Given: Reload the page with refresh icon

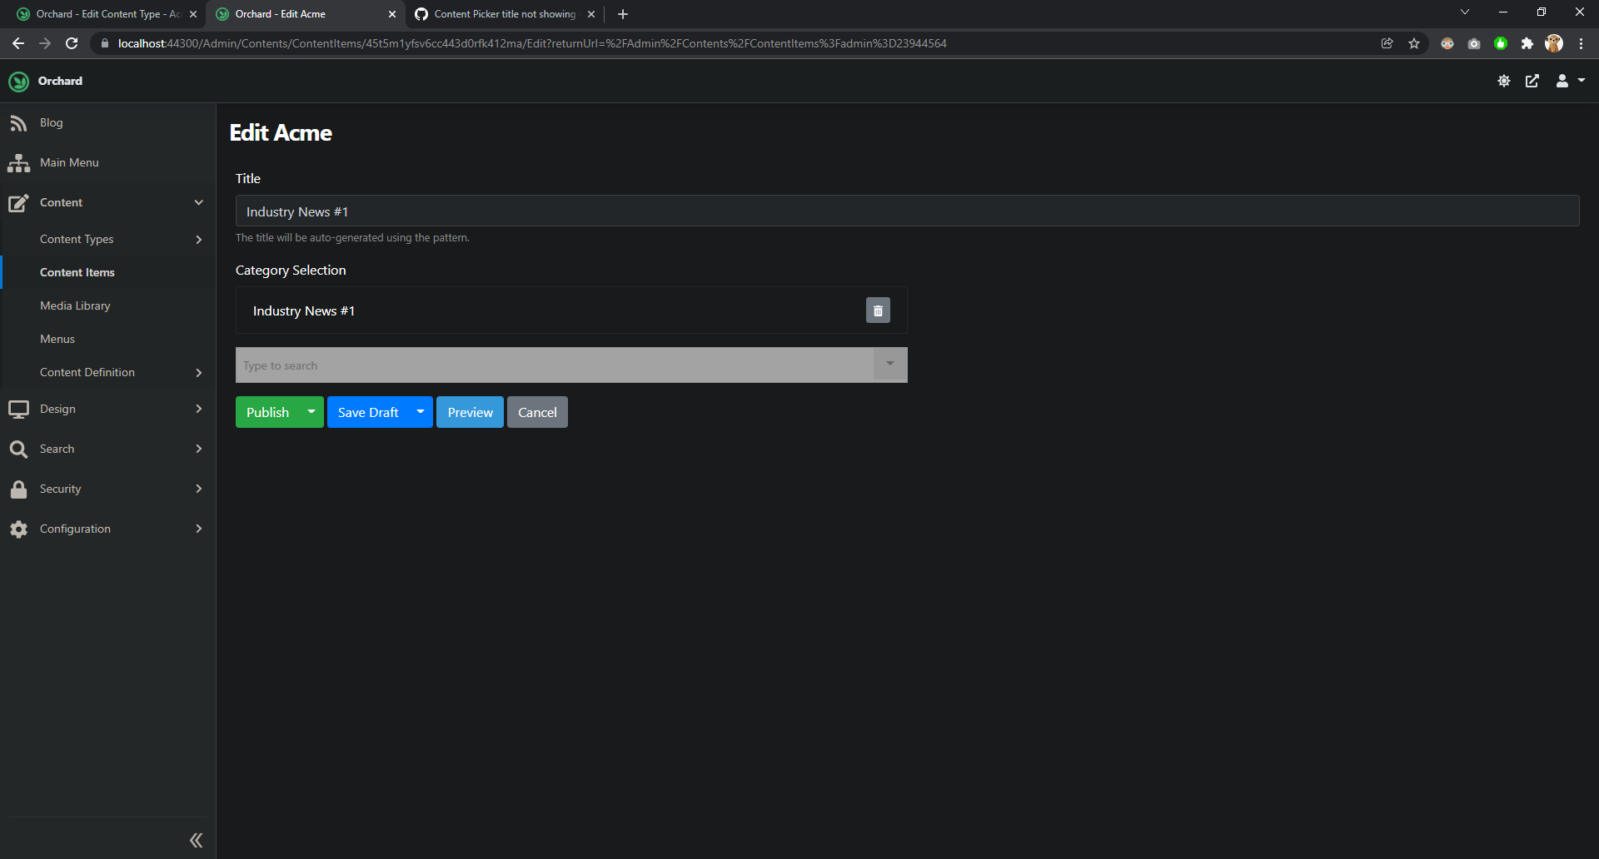Looking at the screenshot, I should pos(72,43).
